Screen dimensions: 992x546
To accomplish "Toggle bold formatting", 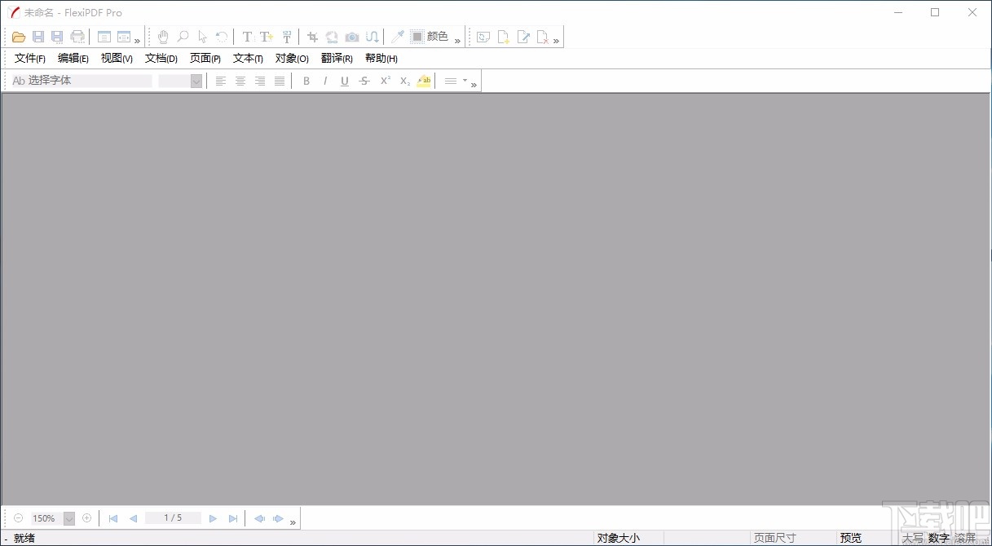I will click(x=306, y=81).
